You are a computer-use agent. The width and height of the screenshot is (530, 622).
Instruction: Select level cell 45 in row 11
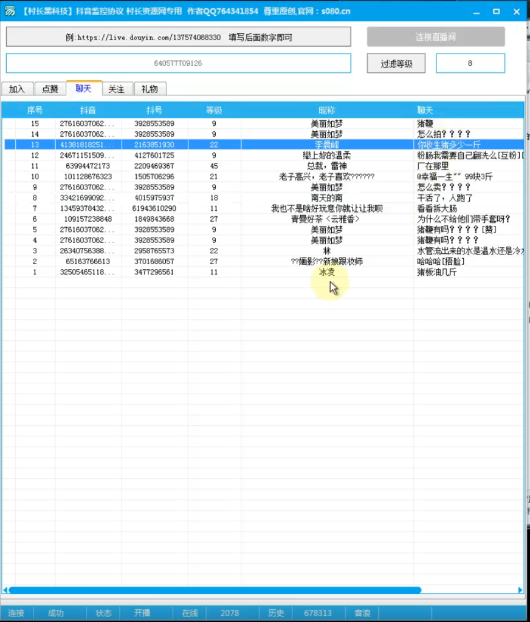pyautogui.click(x=214, y=166)
